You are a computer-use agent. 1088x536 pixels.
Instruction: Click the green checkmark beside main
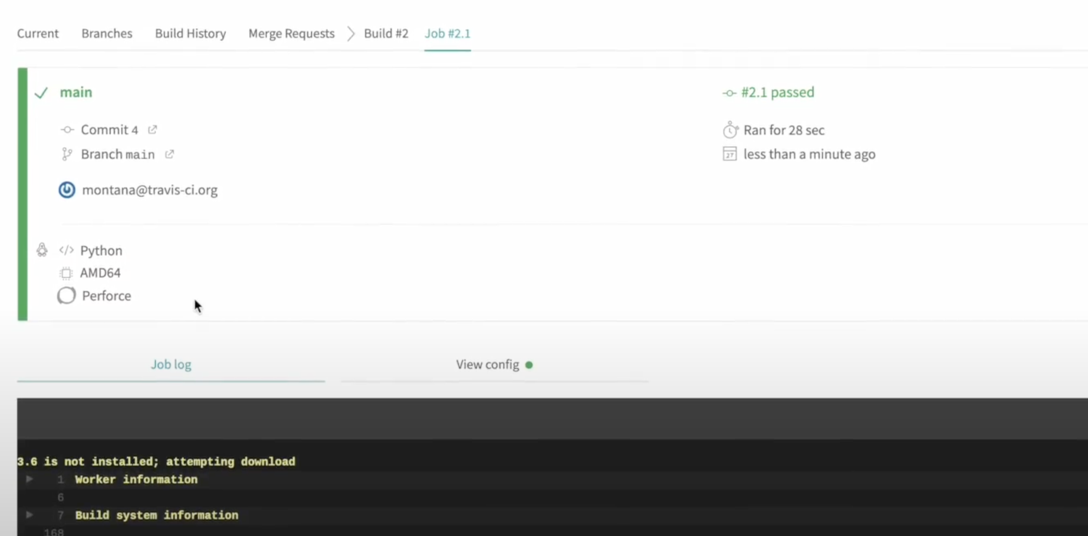coord(41,93)
